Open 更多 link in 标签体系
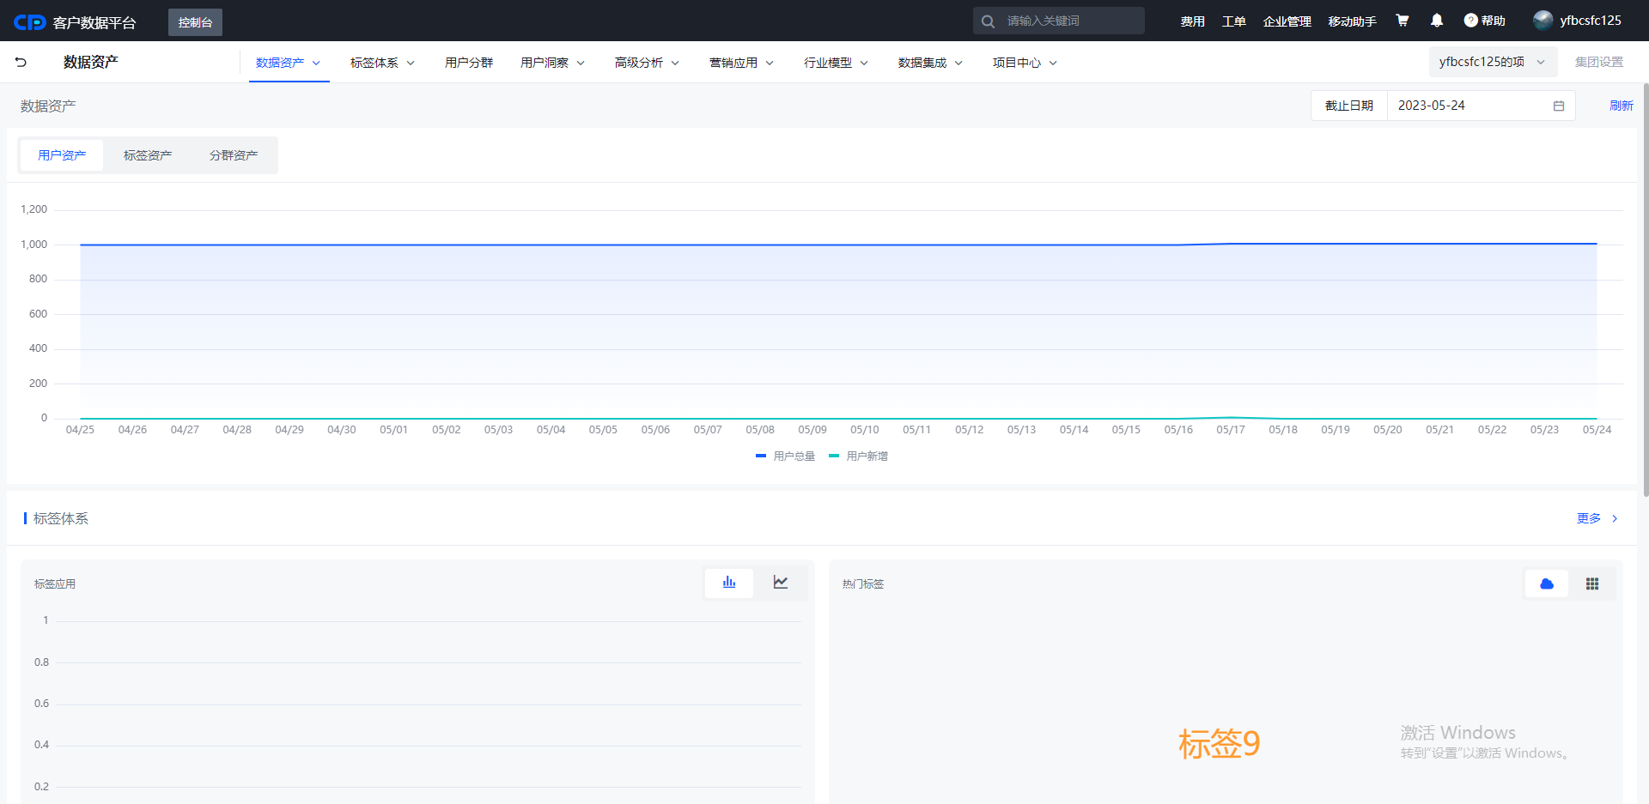This screenshot has width=1649, height=804. pyautogui.click(x=1589, y=518)
